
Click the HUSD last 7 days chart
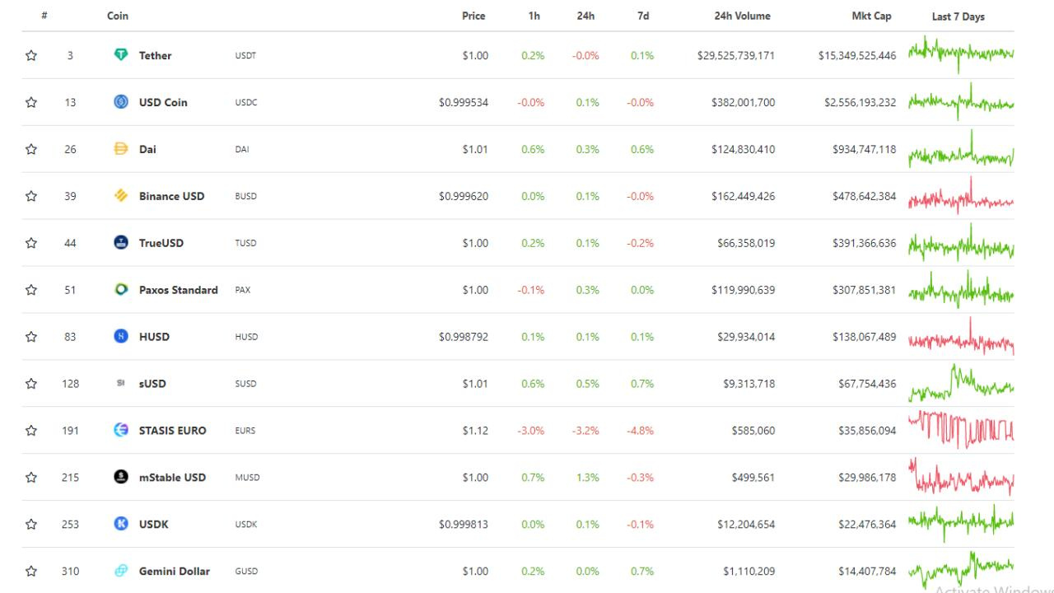click(x=961, y=336)
